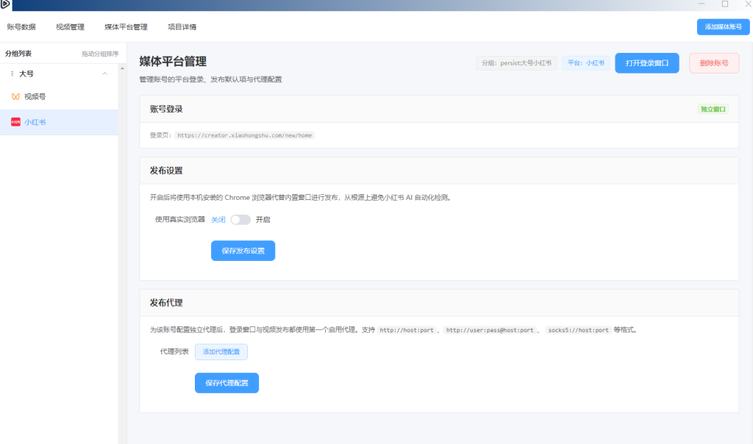The image size is (753, 444).
Task: Click the 平台: 小红书 tag
Action: (x=586, y=63)
